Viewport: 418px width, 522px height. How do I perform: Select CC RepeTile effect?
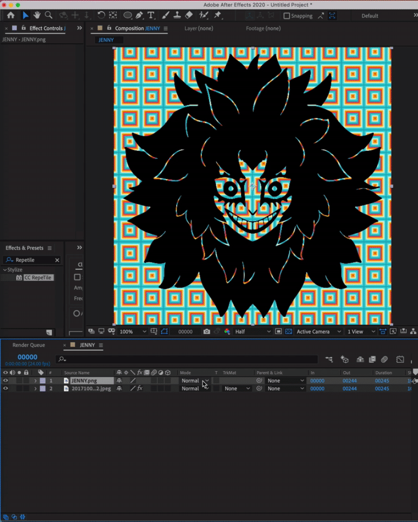pos(38,278)
